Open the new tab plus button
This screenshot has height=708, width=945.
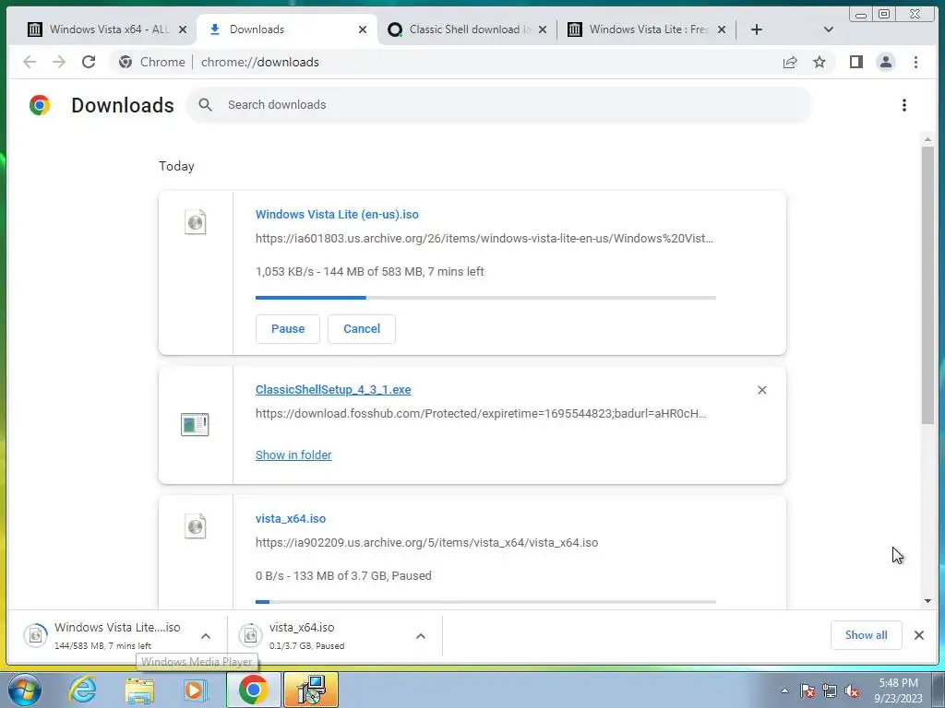click(757, 29)
